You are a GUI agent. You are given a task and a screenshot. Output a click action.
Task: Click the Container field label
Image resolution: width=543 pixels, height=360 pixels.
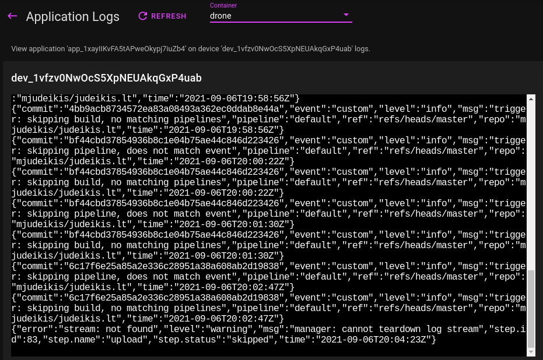click(x=223, y=6)
